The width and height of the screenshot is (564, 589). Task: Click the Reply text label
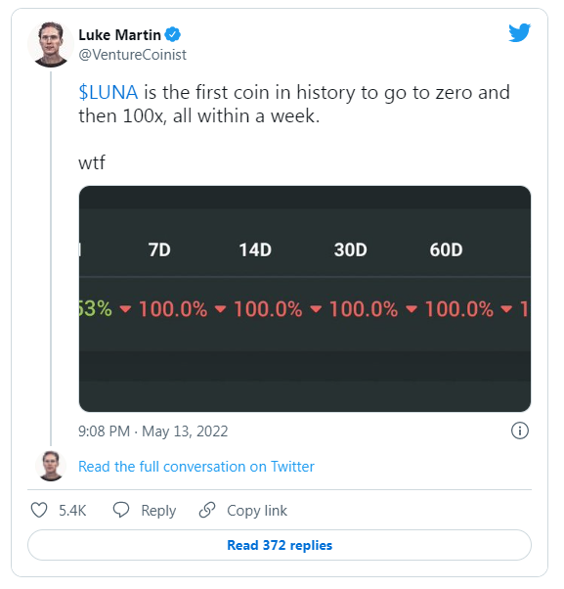pyautogui.click(x=158, y=511)
